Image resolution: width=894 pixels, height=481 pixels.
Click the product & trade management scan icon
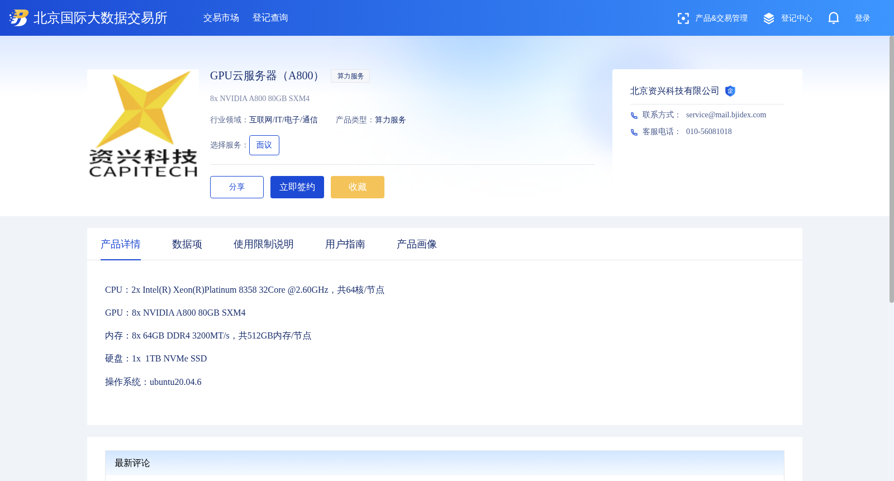coord(683,18)
